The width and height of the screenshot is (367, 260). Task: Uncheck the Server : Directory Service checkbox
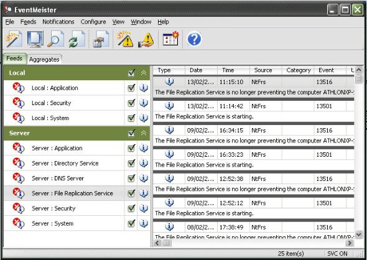(x=131, y=163)
